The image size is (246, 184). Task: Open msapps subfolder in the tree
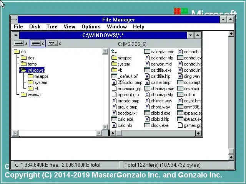[38, 76]
